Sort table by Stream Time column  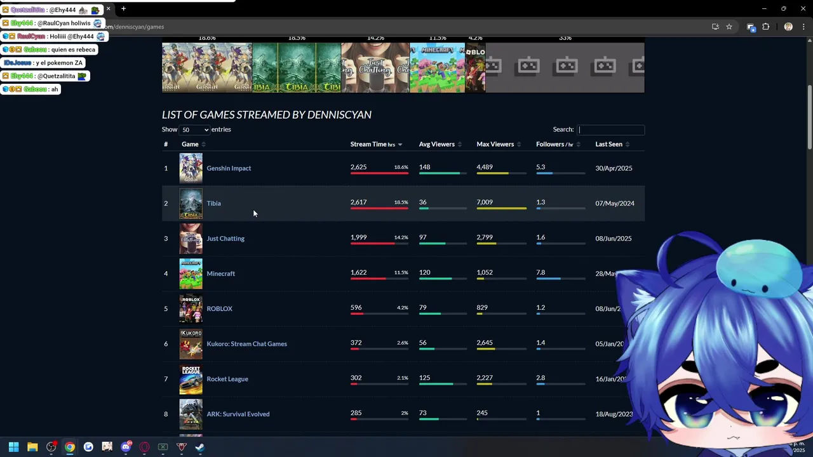pos(376,144)
